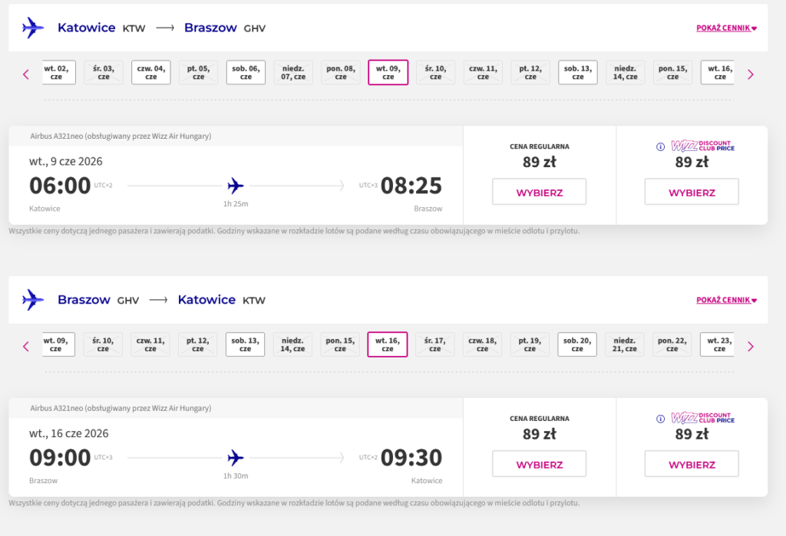Choose the regular price outbound fare with Wybierz

(539, 192)
